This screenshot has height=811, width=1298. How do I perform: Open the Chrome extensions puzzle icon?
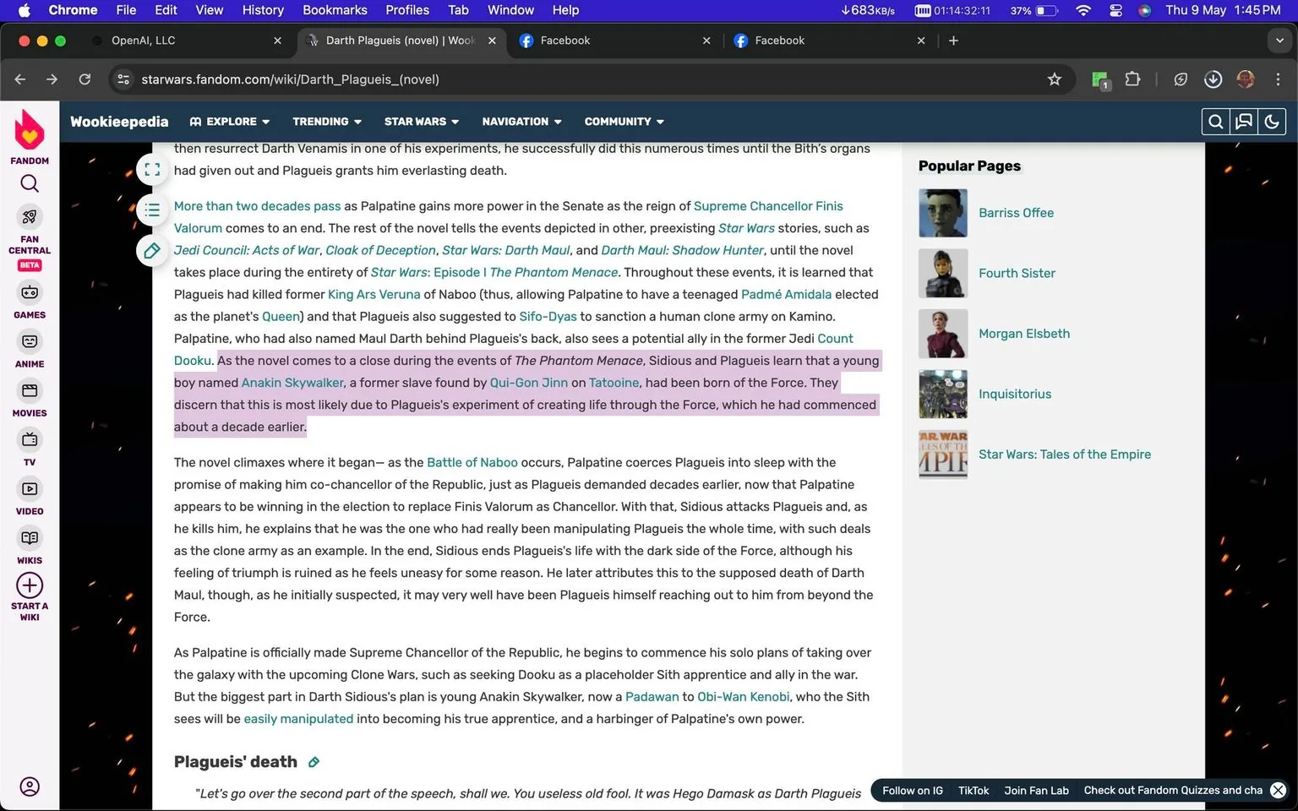tap(1132, 79)
